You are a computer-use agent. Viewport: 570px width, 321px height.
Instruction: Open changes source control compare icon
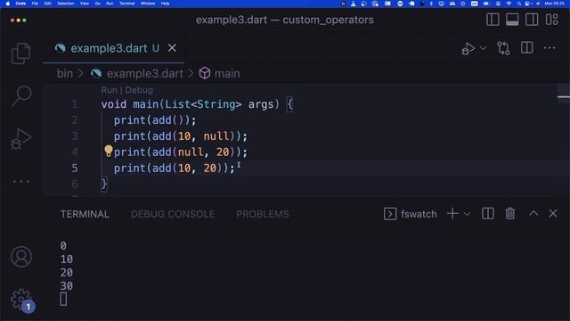pos(503,48)
